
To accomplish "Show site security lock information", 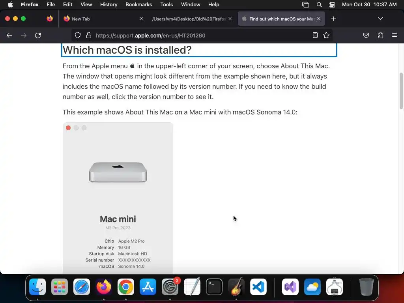I will (89, 36).
